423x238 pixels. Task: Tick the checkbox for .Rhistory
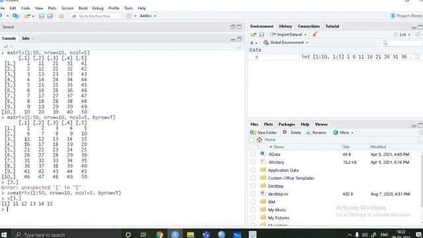point(252,162)
